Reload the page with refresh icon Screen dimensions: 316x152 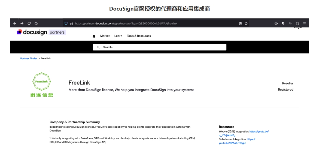click(x=29, y=24)
